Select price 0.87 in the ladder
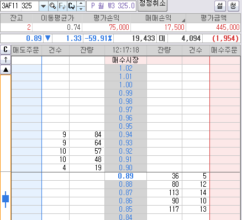This screenshot has height=220, width=242. 125,193
